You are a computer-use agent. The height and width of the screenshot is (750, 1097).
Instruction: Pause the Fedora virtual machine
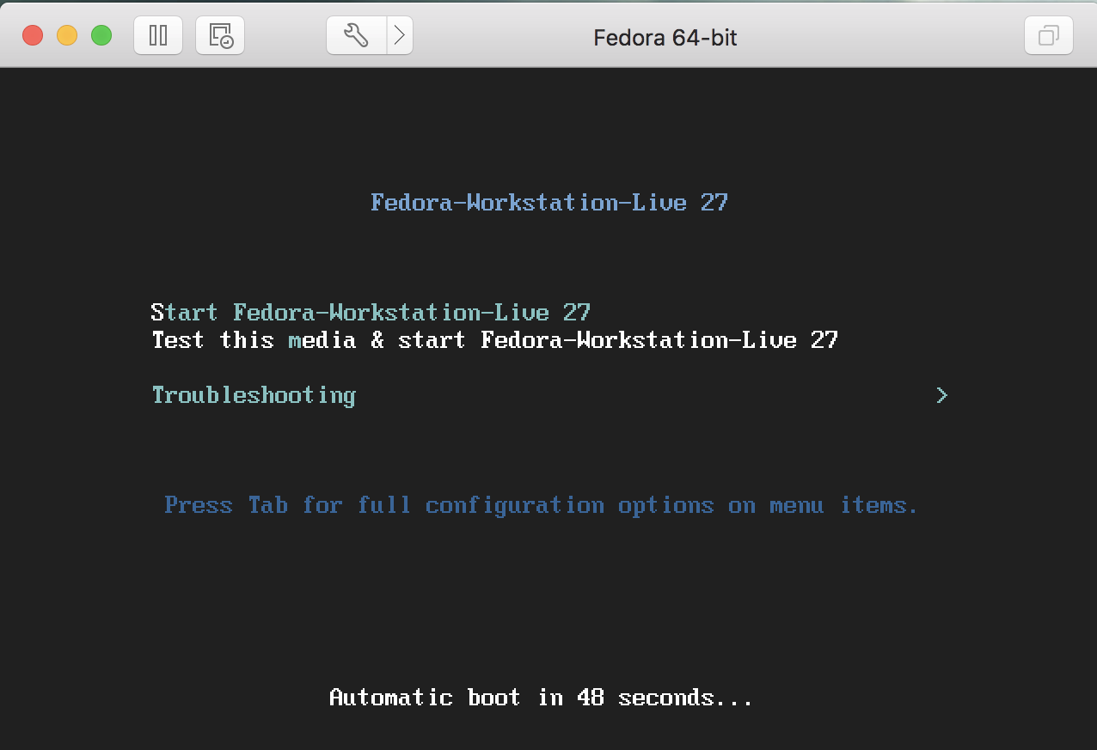click(x=158, y=35)
